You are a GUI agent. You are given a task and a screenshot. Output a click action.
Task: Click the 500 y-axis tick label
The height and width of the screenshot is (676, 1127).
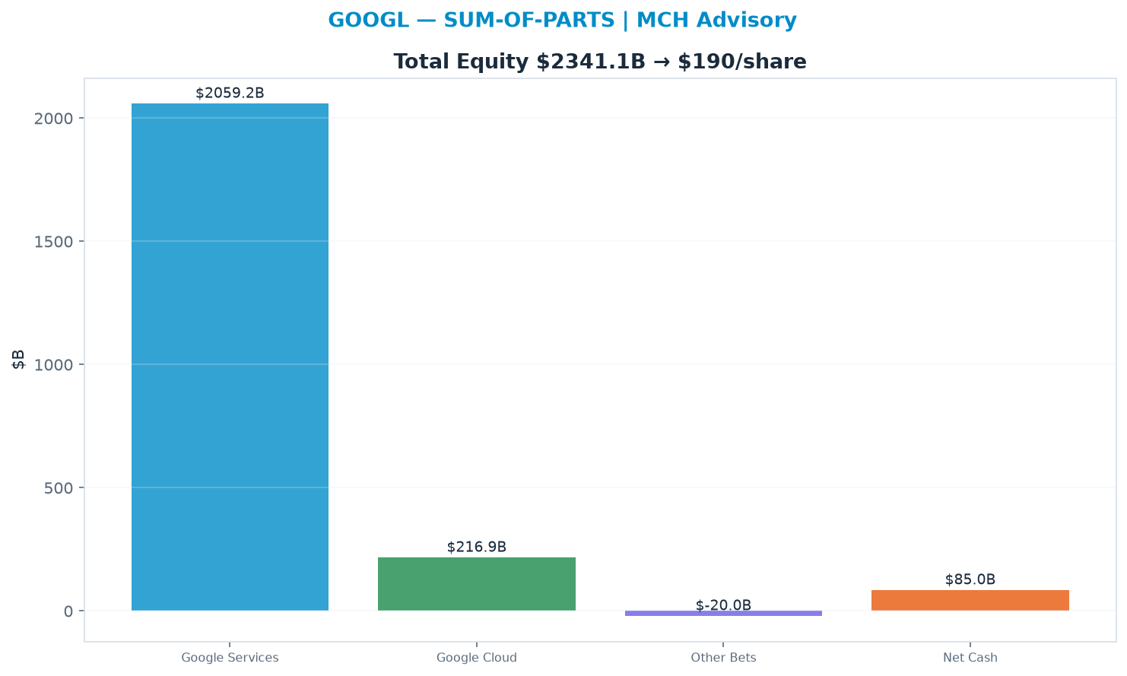[x=59, y=488]
